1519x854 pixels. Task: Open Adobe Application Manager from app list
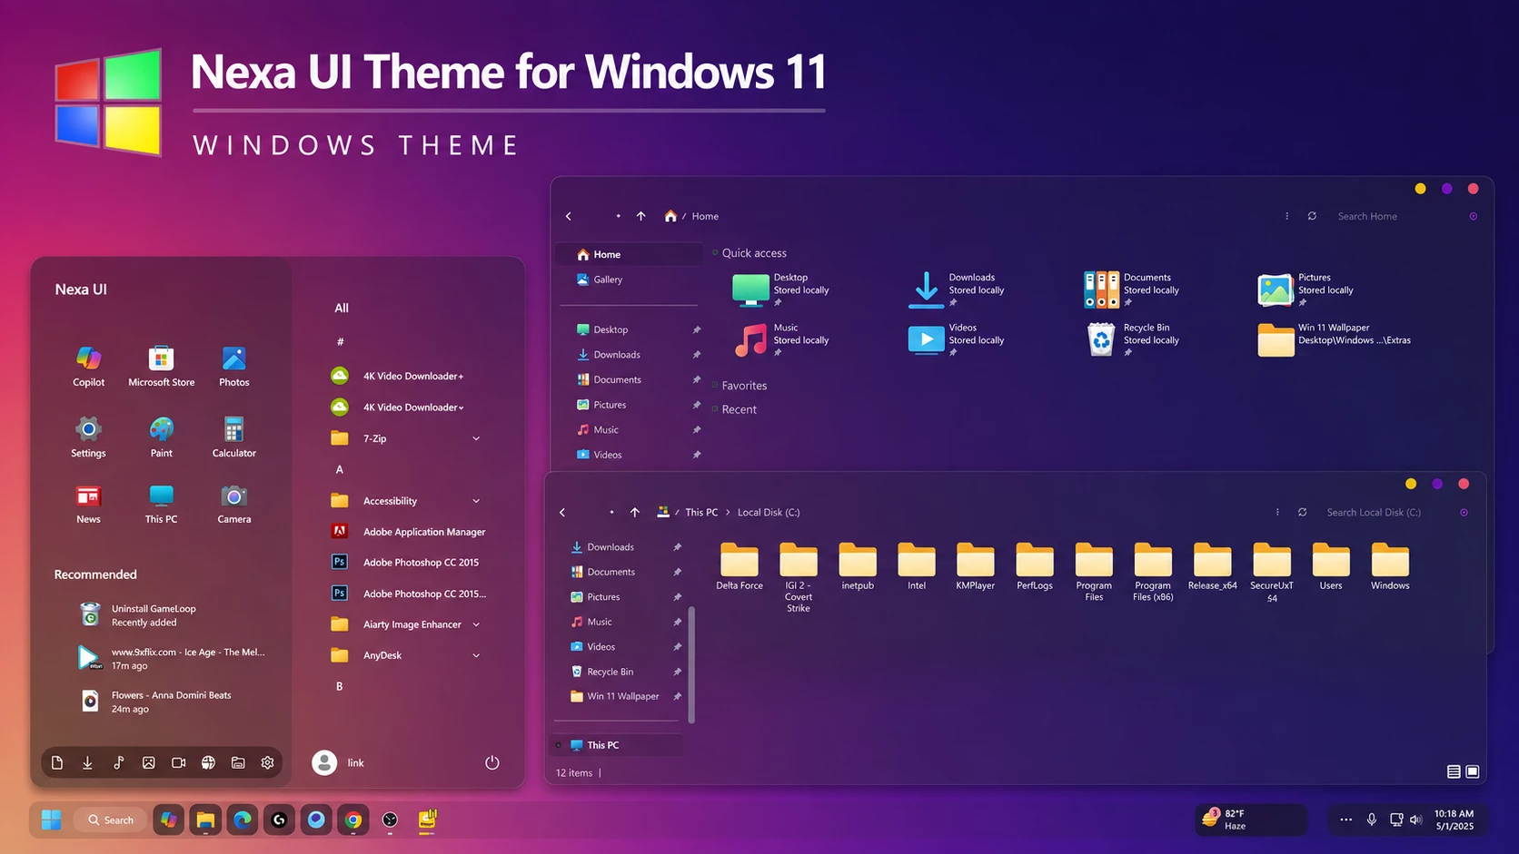409,532
